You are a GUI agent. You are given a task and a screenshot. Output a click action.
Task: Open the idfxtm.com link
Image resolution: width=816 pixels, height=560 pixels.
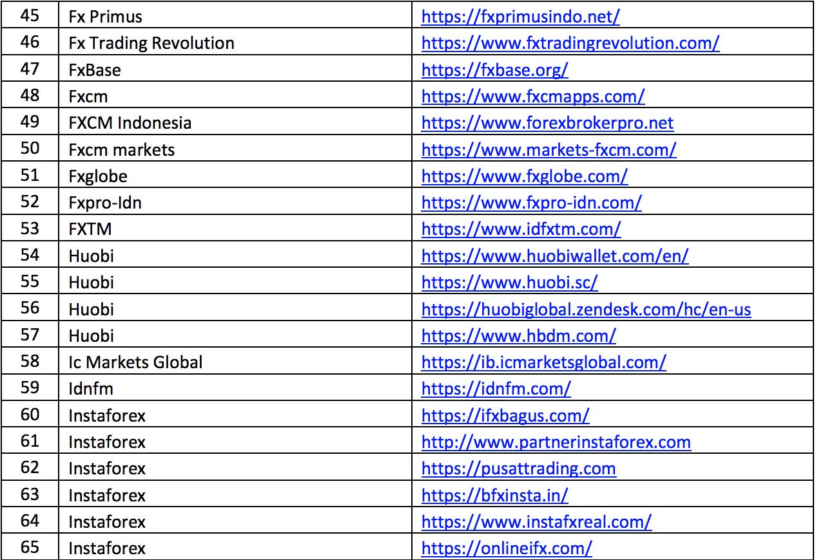pyautogui.click(x=521, y=229)
